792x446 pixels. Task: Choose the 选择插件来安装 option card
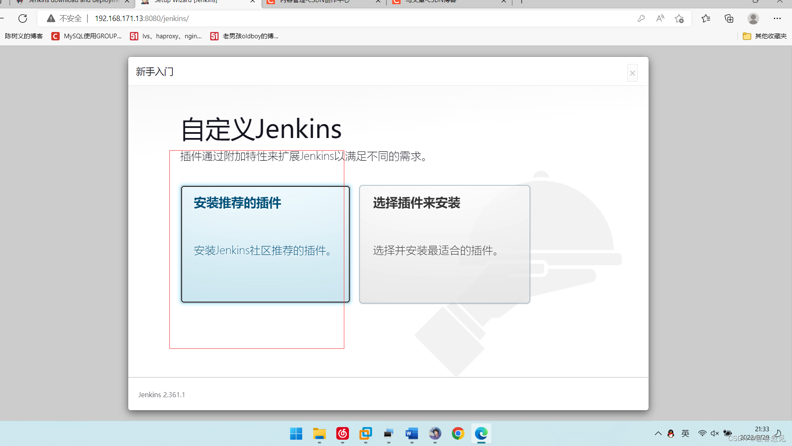point(444,244)
